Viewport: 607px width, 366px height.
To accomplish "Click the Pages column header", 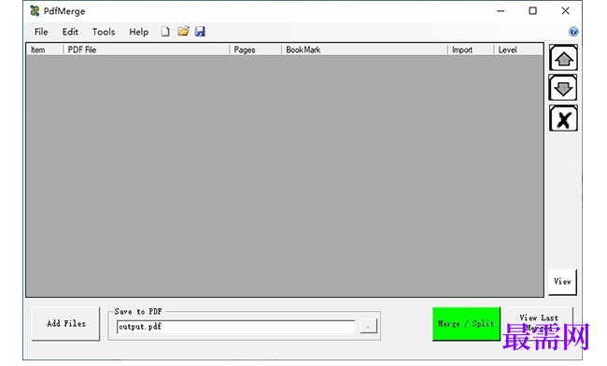I will [255, 49].
